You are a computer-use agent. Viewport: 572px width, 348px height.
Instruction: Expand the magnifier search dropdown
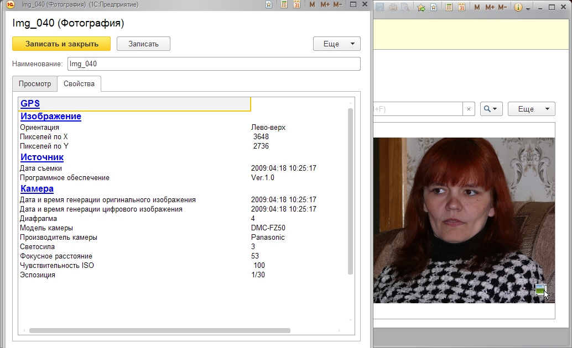pyautogui.click(x=491, y=109)
